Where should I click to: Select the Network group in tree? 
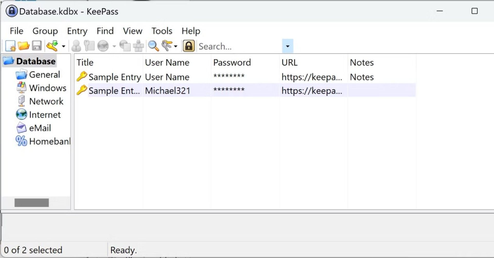coord(46,101)
